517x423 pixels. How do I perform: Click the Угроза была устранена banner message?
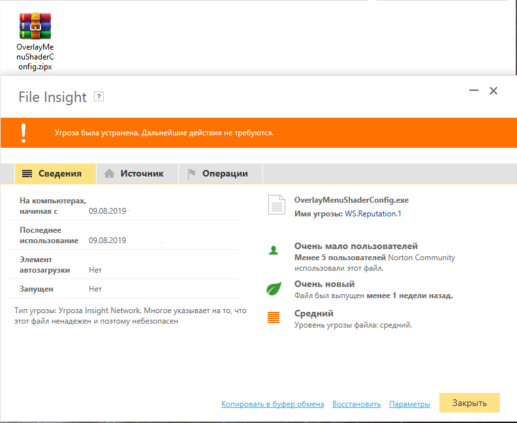pos(164,133)
